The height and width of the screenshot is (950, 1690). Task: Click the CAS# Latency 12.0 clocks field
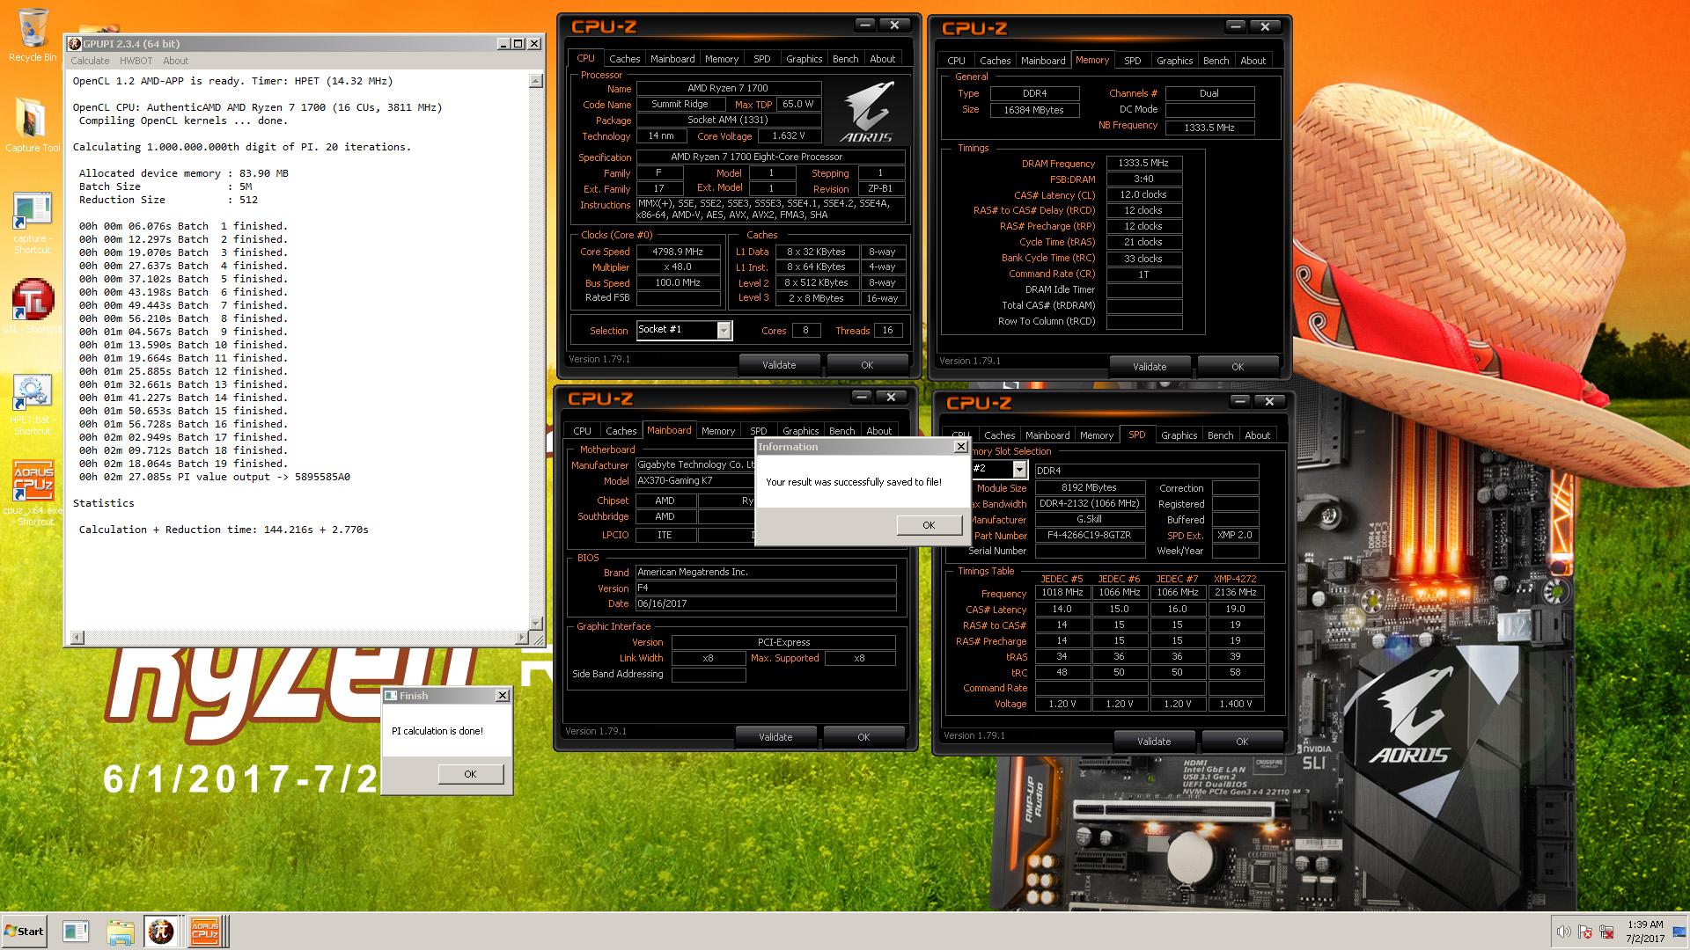tap(1143, 194)
